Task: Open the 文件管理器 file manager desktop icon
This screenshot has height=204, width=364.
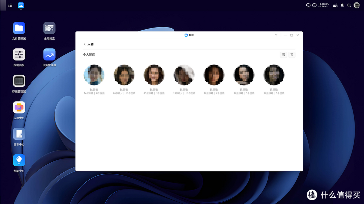Action: [x=19, y=28]
